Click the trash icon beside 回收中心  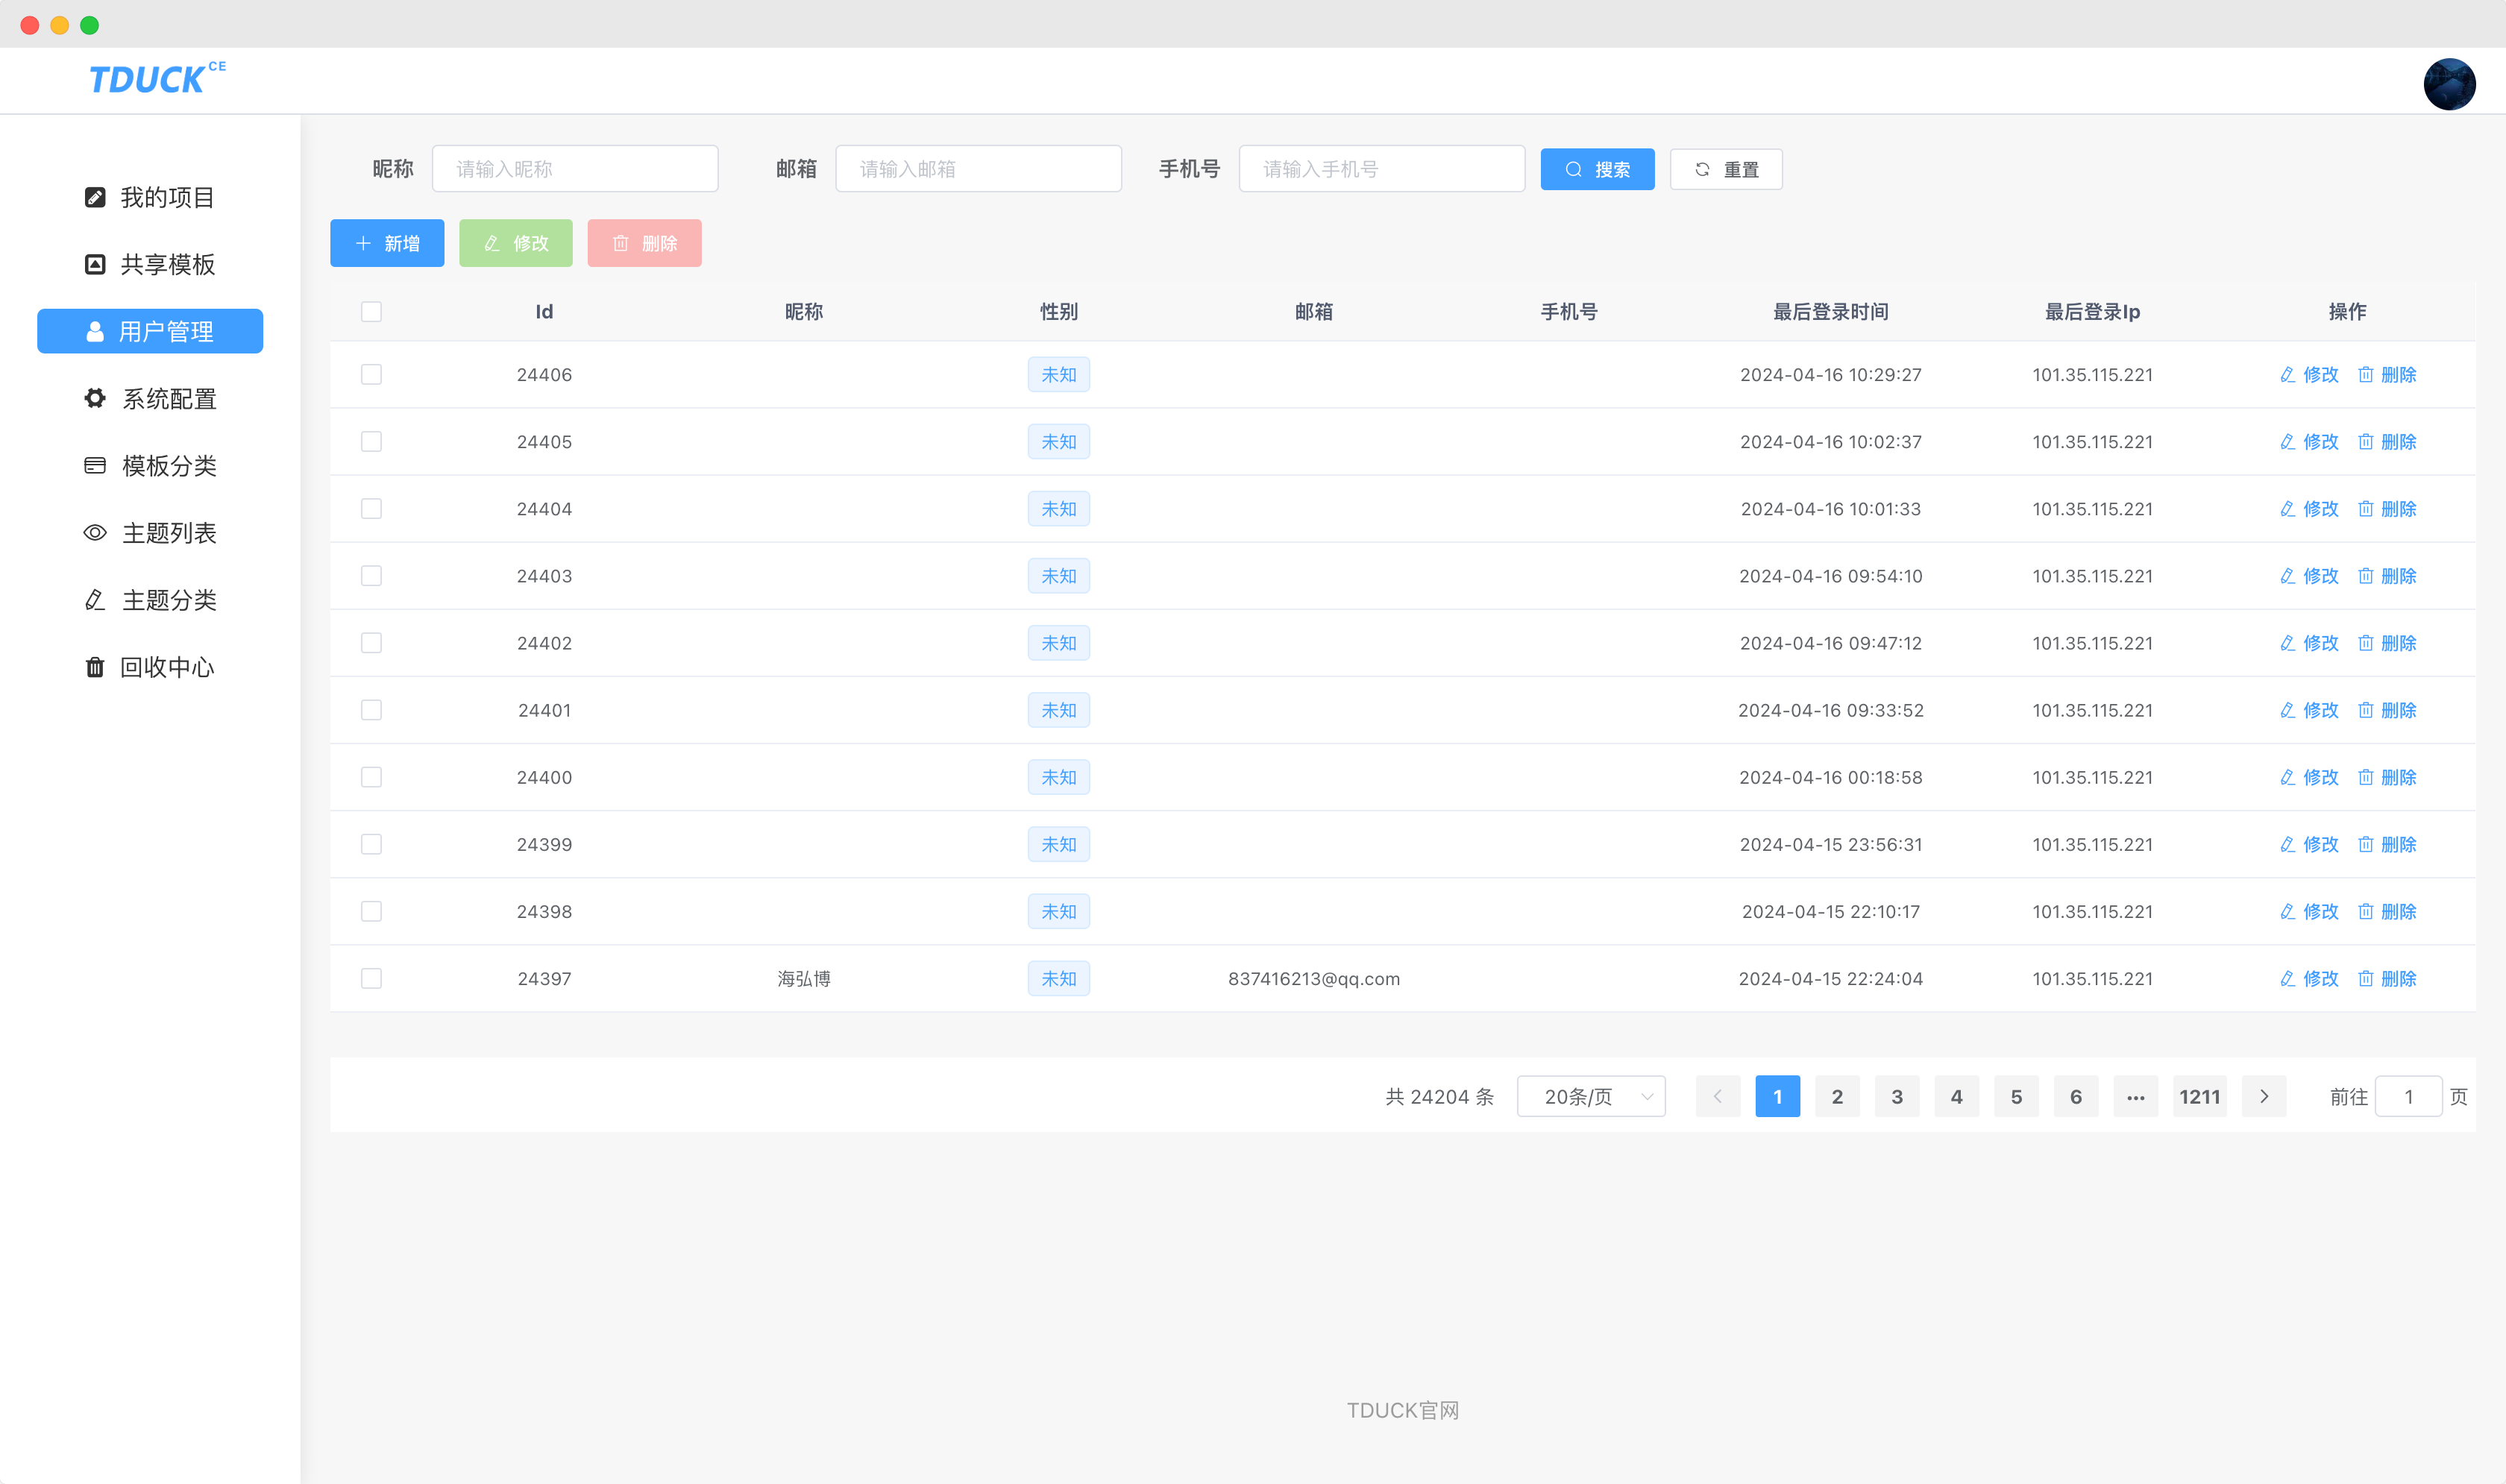[x=95, y=666]
